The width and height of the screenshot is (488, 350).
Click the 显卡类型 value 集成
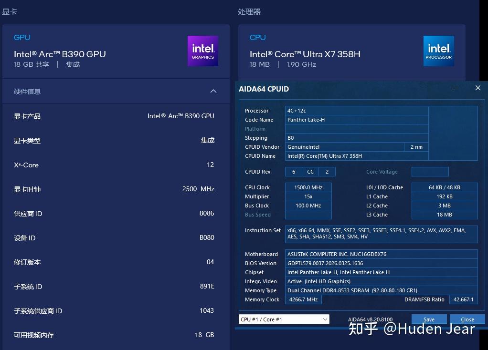pyautogui.click(x=208, y=140)
